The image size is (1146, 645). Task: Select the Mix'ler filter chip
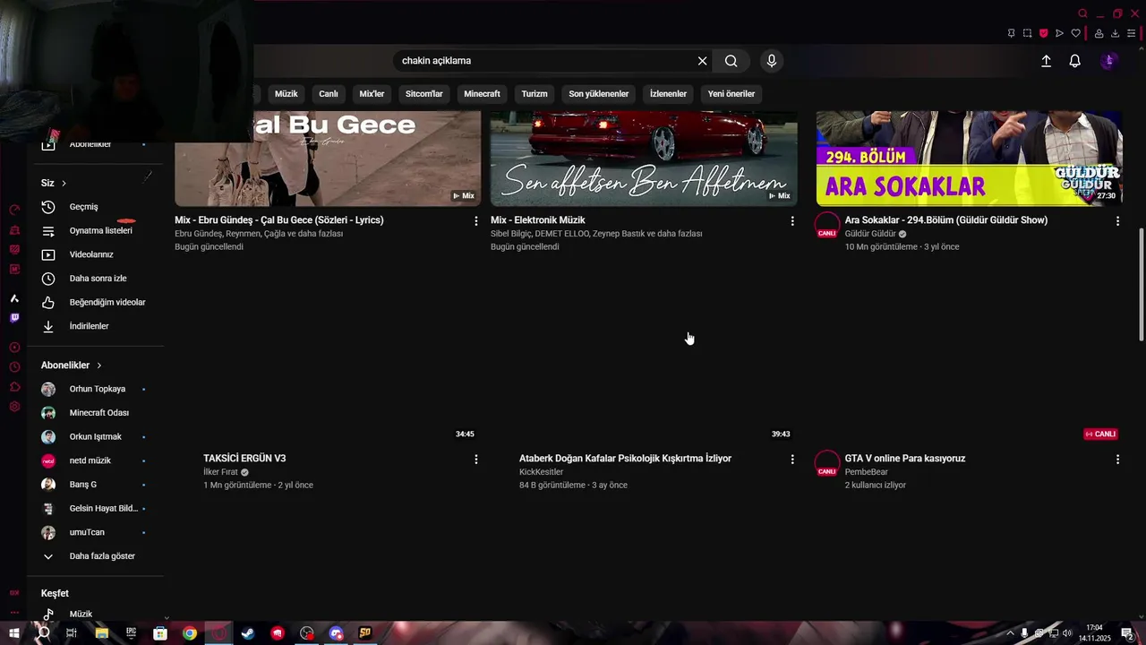point(372,94)
